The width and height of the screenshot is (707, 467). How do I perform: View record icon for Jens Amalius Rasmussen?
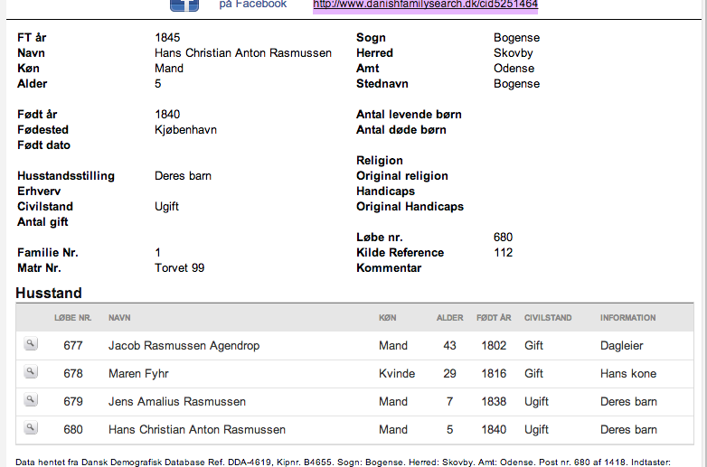pos(31,400)
